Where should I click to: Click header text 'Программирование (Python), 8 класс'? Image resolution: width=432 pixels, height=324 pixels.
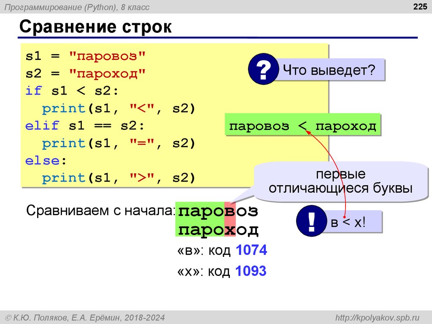tap(77, 7)
